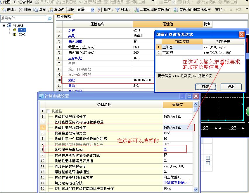Close the 编辑计算设置表达式 dialog
The image size is (249, 193).
242,34
